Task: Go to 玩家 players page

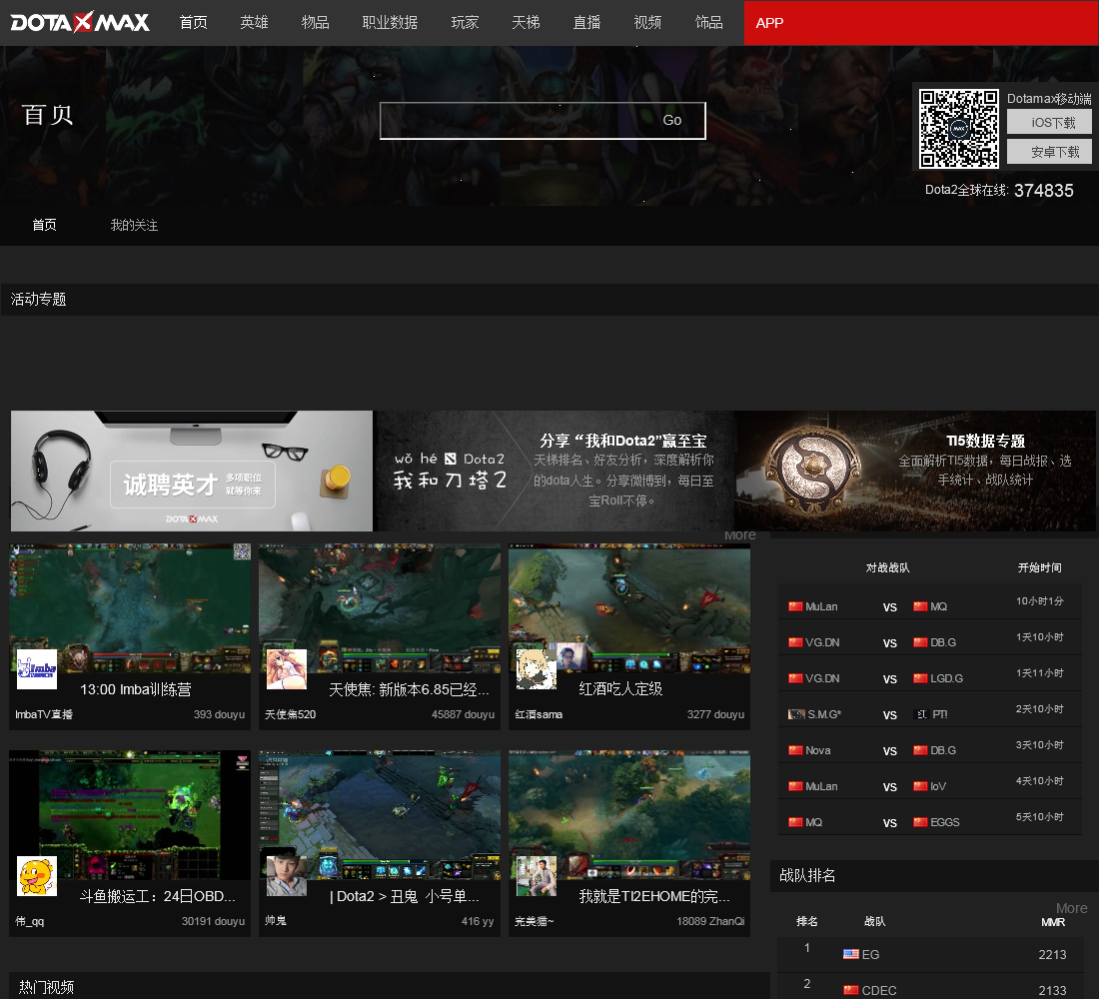Action: click(465, 22)
